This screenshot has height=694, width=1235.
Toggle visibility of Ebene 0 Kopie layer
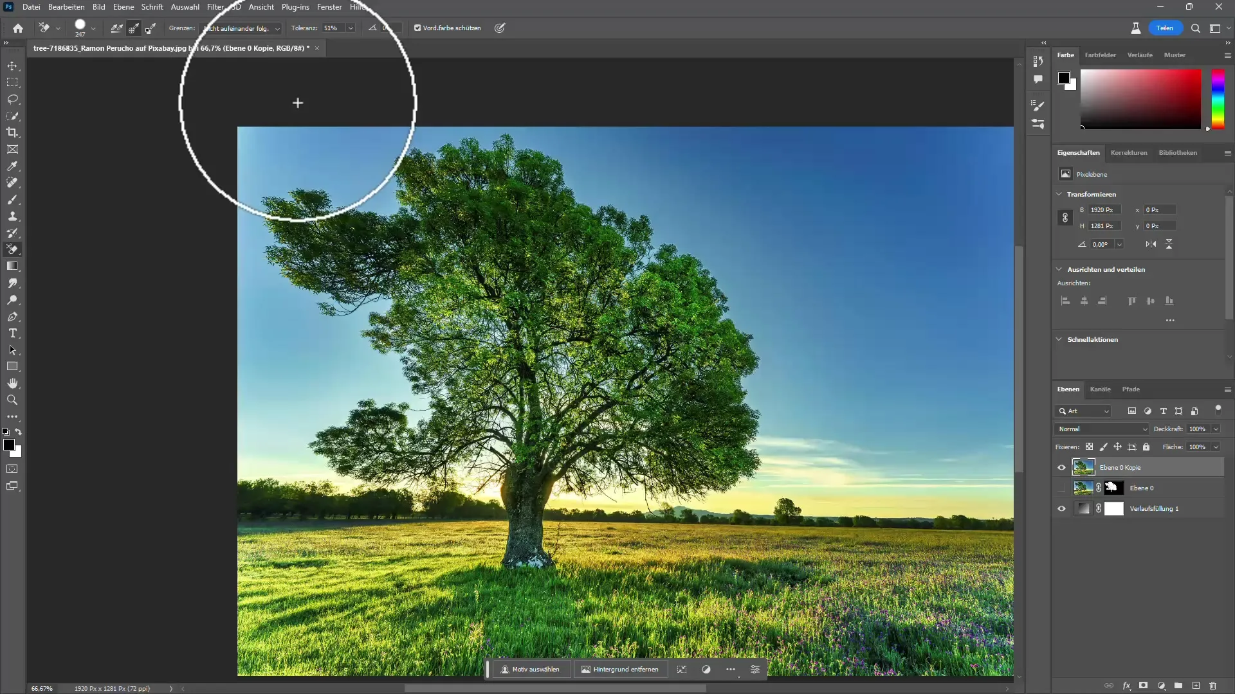[1061, 467]
